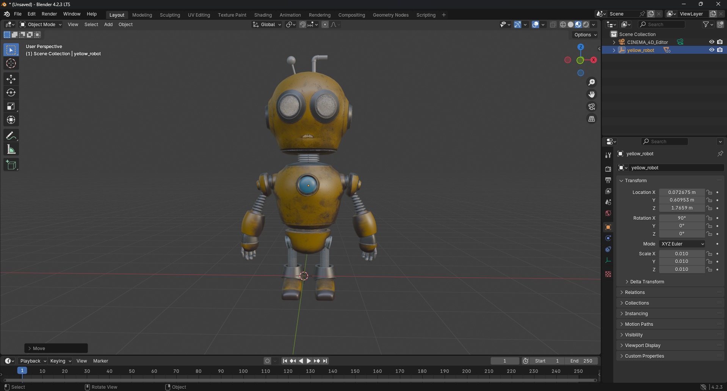Open the View Layer properties tab
This screenshot has height=391, width=727.
pyautogui.click(x=608, y=191)
